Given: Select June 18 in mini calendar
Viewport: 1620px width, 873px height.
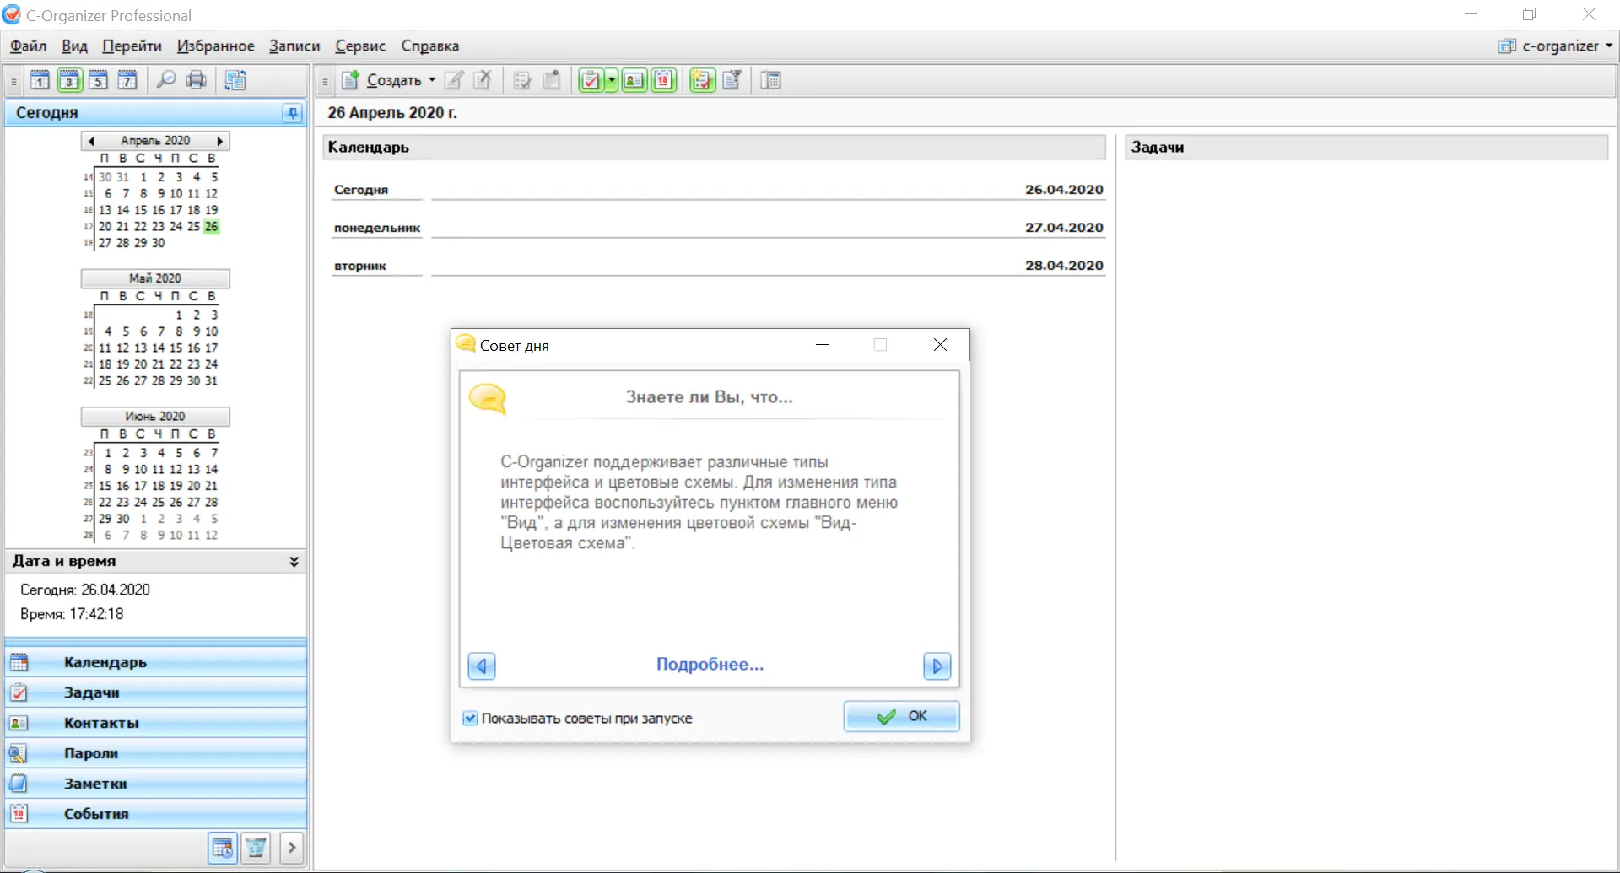Looking at the screenshot, I should point(158,486).
